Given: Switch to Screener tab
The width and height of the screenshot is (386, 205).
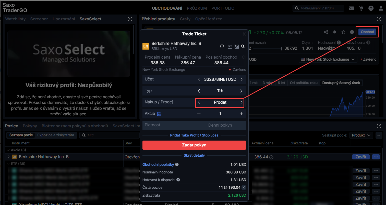Looking at the screenshot, I should [39, 19].
